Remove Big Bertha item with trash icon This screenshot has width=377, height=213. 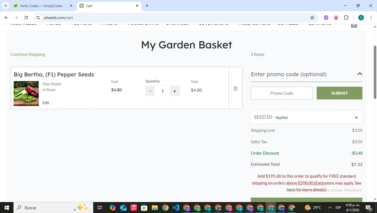tap(235, 89)
